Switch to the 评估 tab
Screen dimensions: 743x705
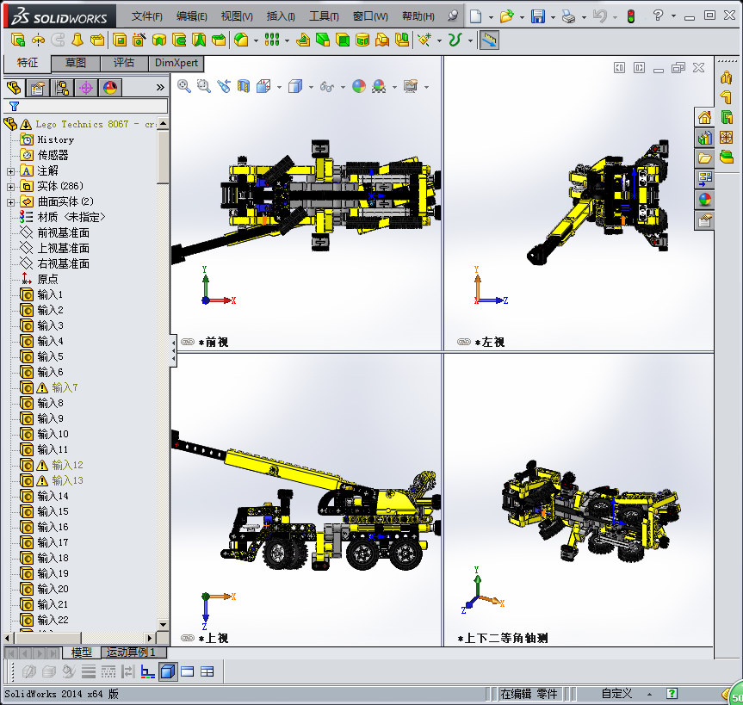point(124,63)
